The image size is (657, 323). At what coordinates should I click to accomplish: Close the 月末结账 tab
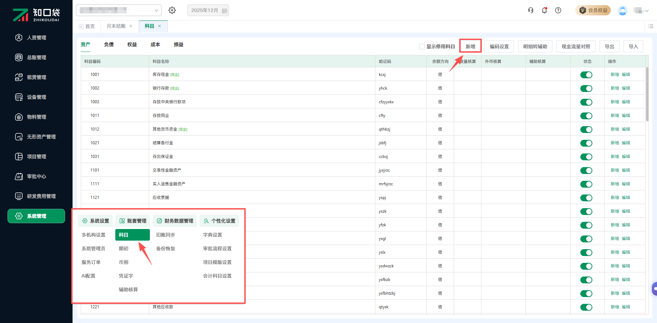[x=131, y=26]
